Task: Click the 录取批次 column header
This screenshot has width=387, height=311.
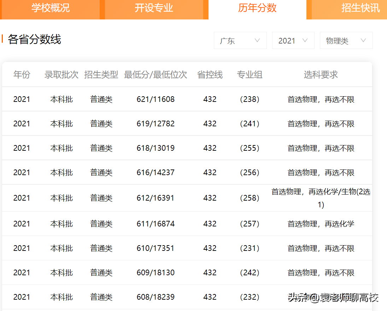Action: 61,74
